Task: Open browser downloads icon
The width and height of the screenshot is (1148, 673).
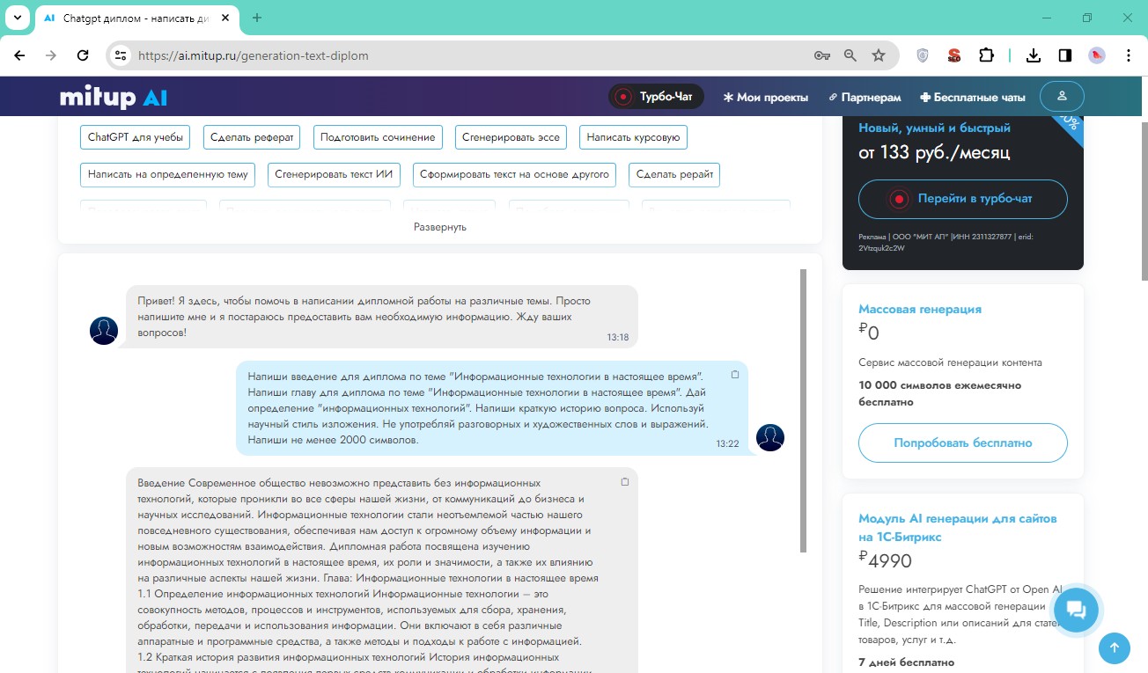Action: click(x=1034, y=55)
